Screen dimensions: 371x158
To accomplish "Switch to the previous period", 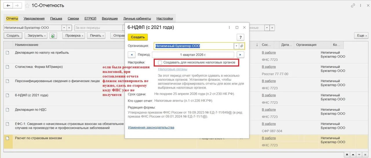I will pyautogui.click(x=132, y=55).
